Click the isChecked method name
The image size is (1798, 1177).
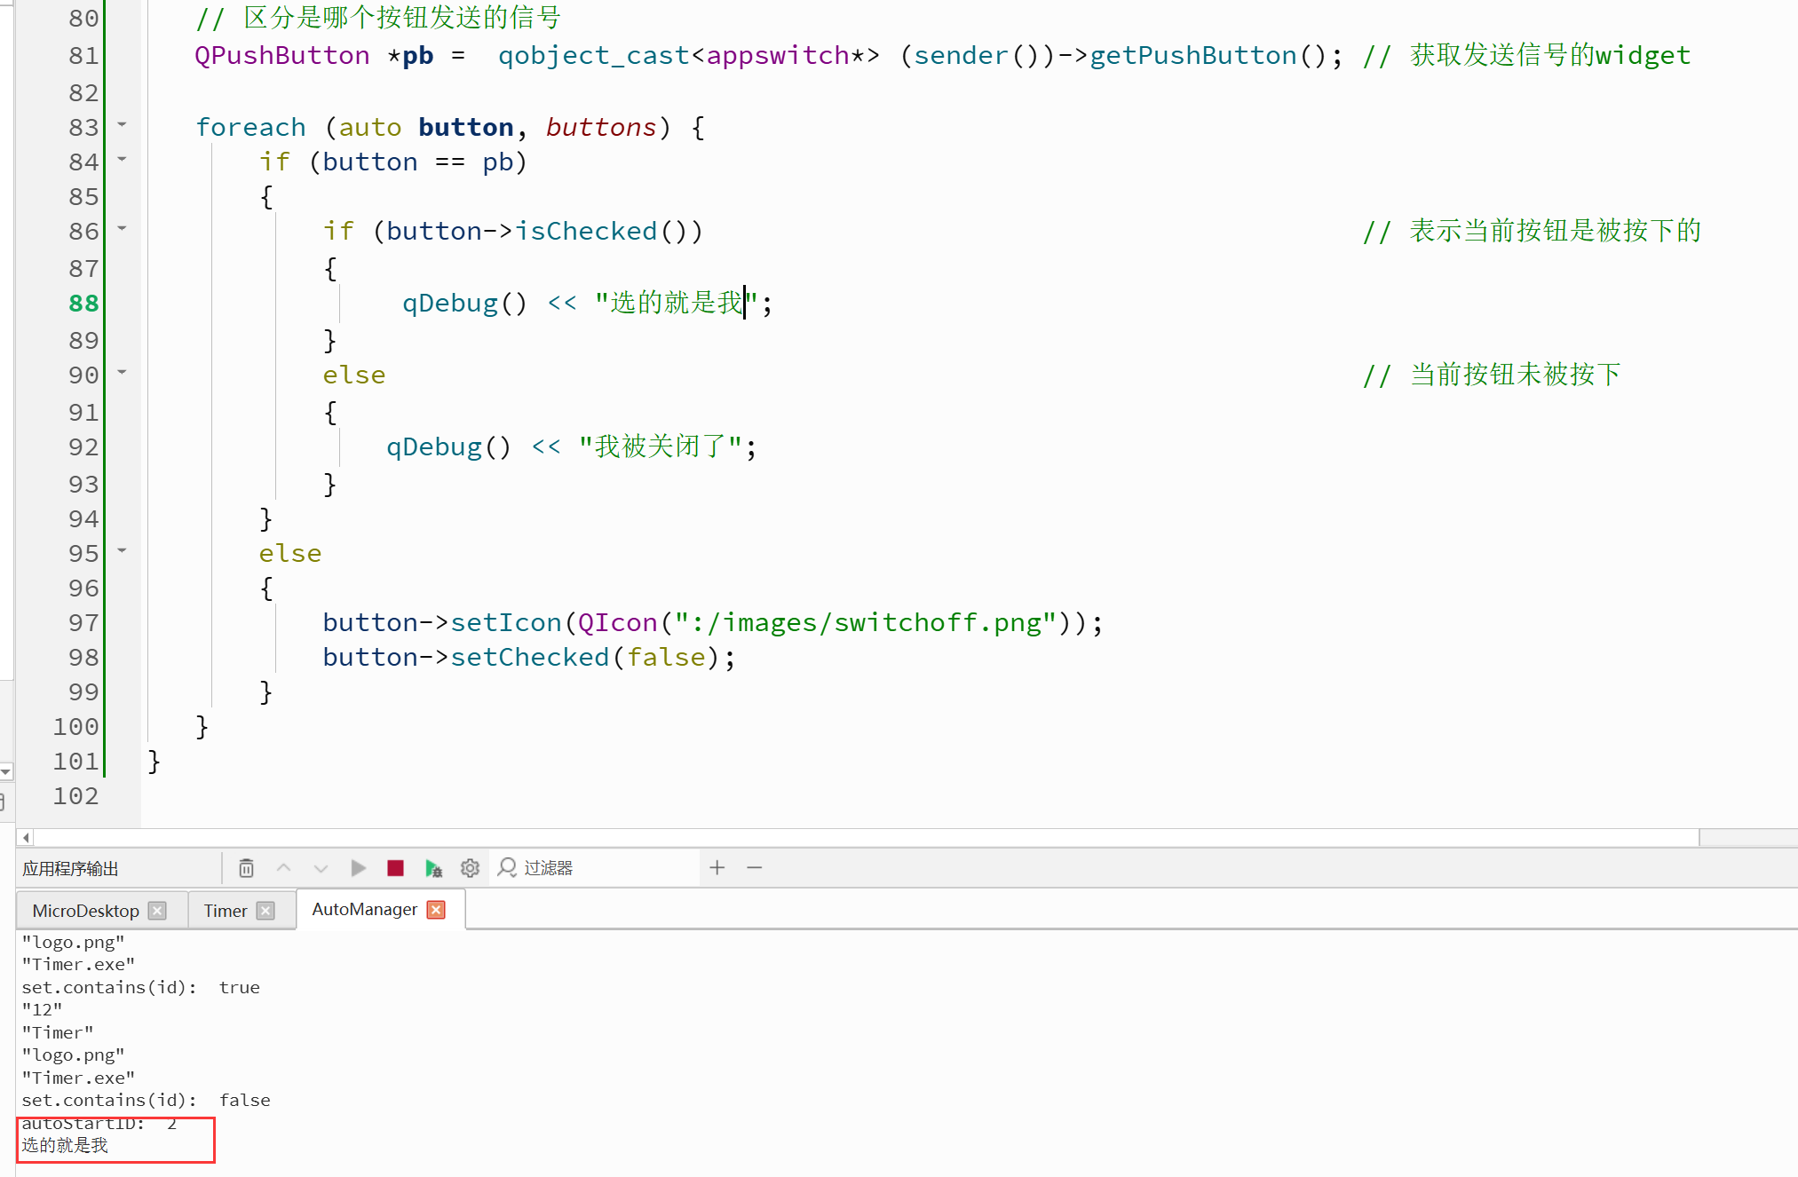point(586,232)
